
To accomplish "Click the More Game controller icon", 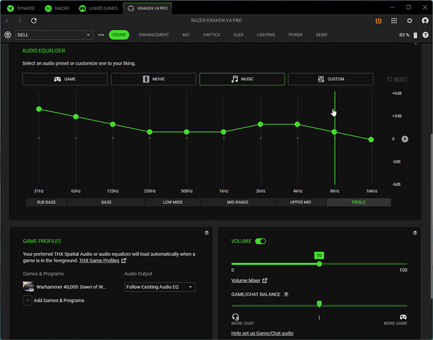I will 403,317.
